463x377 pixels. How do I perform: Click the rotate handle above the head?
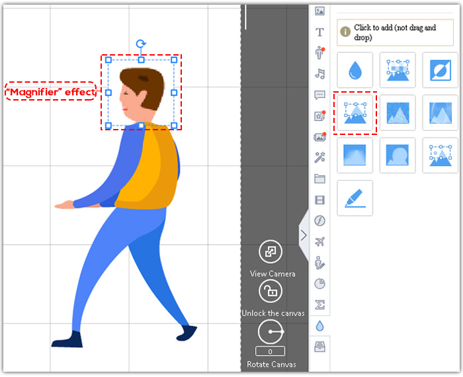point(141,44)
